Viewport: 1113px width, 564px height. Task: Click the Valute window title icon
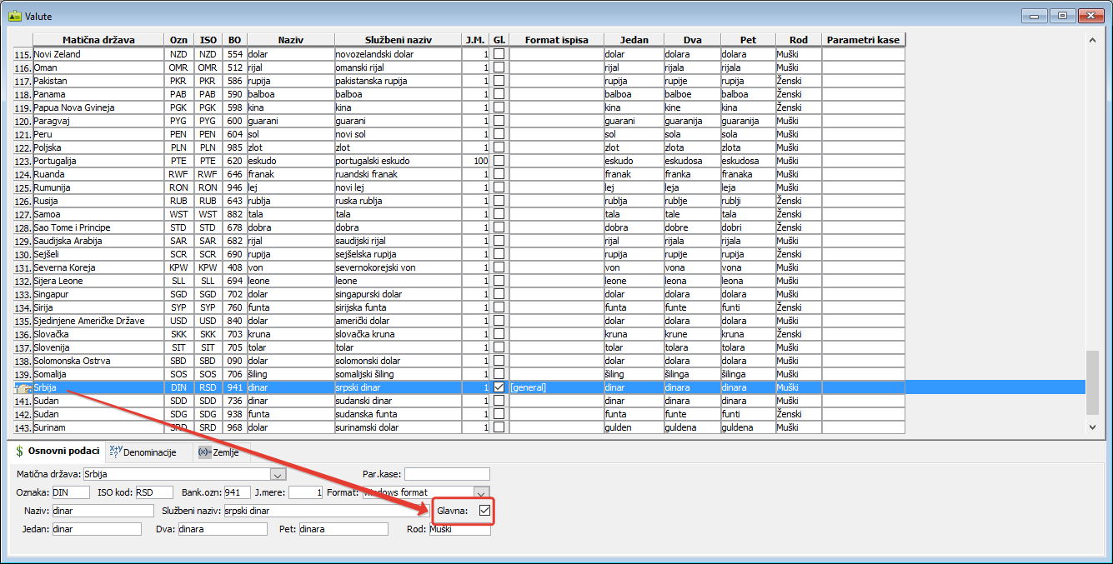[13, 15]
